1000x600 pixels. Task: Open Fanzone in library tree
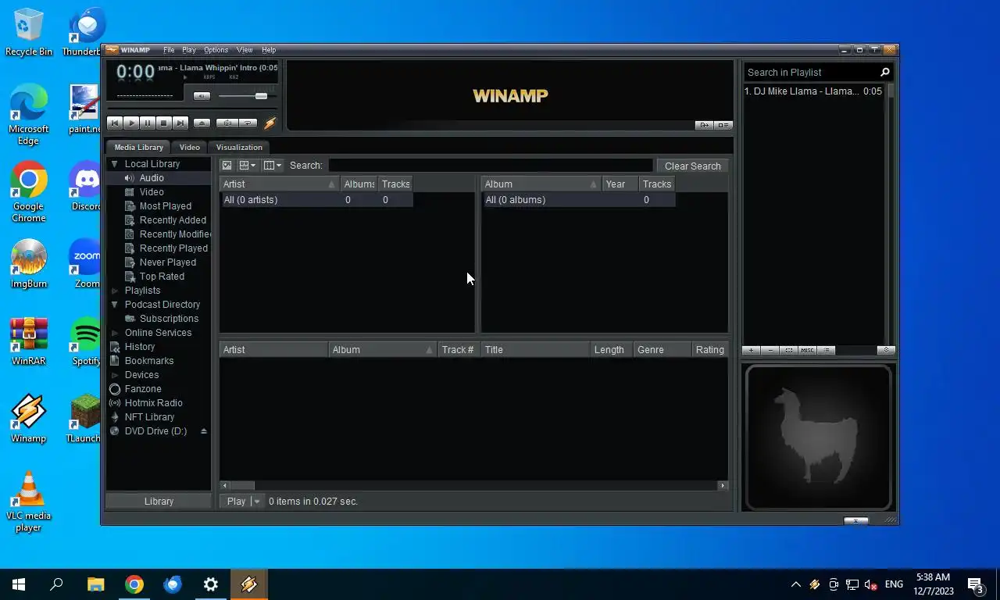(143, 389)
